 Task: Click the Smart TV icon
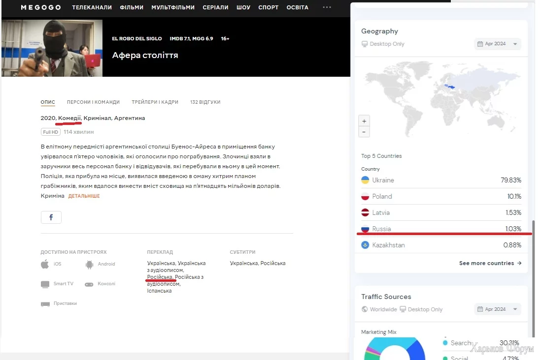tap(45, 284)
